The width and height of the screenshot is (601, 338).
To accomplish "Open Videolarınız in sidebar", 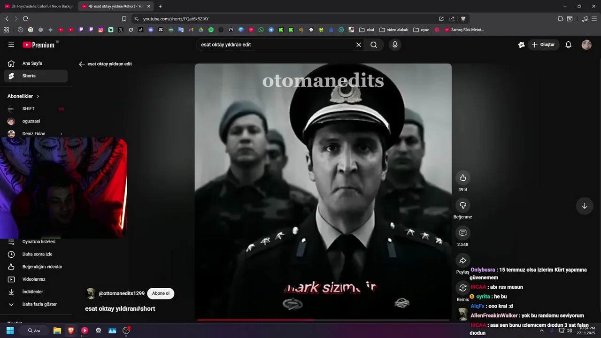I will 36,279.
